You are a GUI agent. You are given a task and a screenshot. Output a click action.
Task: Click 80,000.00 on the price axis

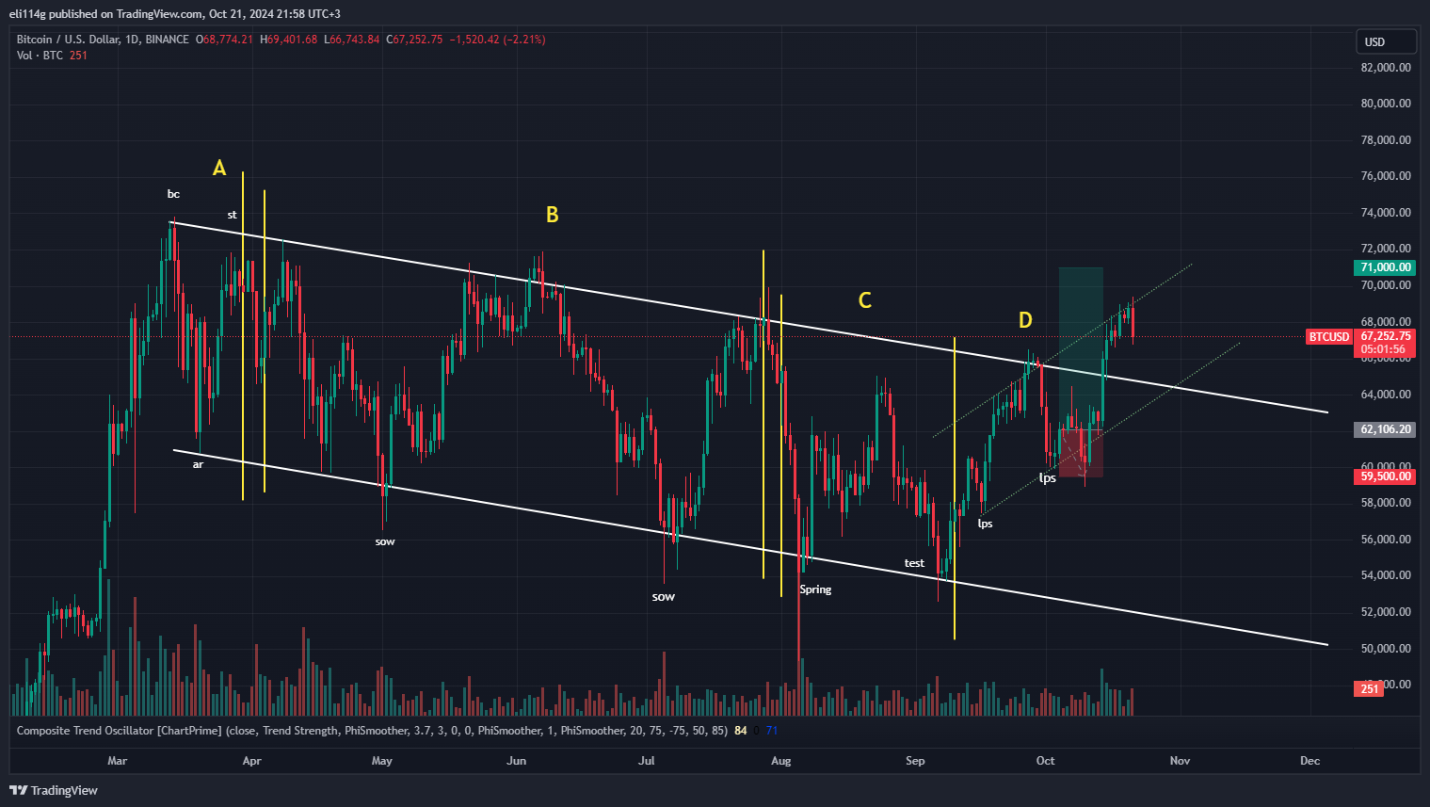tap(1386, 104)
